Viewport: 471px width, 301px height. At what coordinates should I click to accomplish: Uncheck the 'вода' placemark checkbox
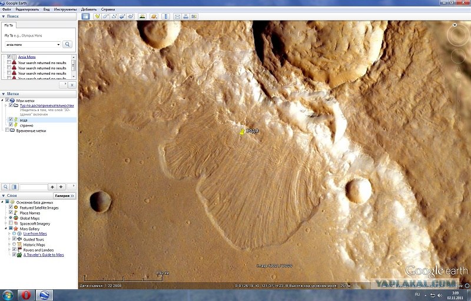pos(11,119)
